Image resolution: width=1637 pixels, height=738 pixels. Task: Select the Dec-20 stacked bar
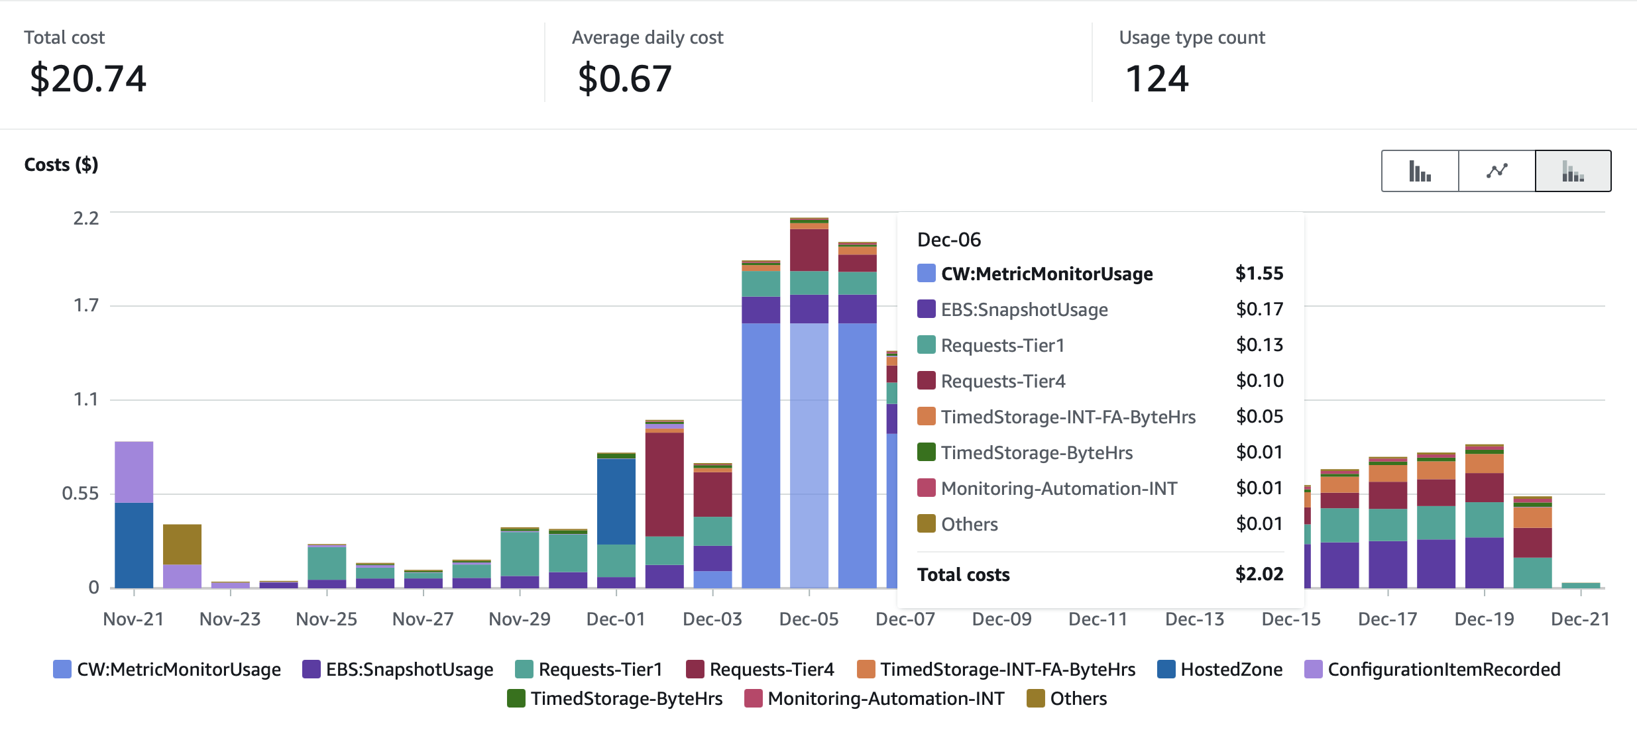(1533, 542)
